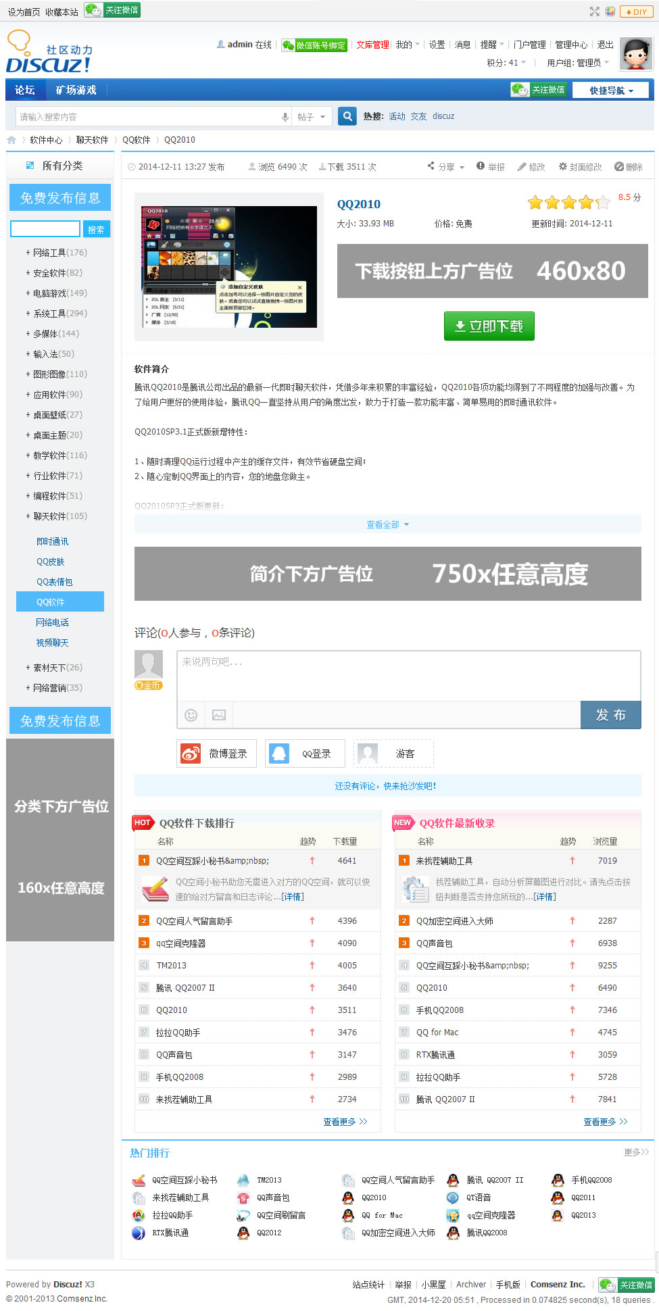The width and height of the screenshot is (659, 1311).
Task: Open the DIY button
Action: pos(636,11)
